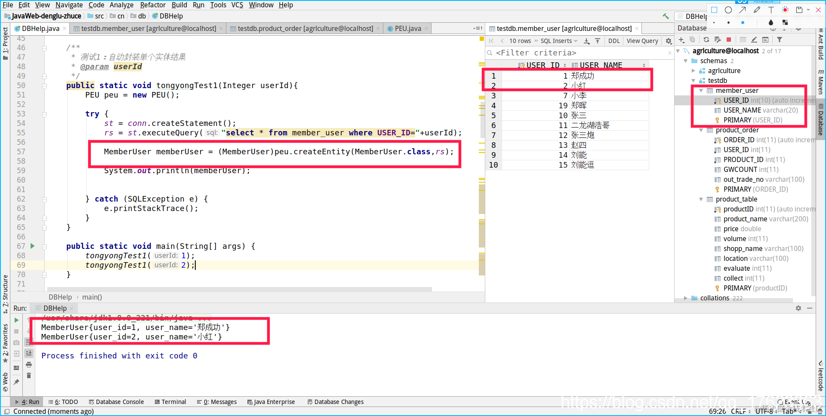Choose the blue medium brush size dot
826x416 pixels.
point(743,22)
